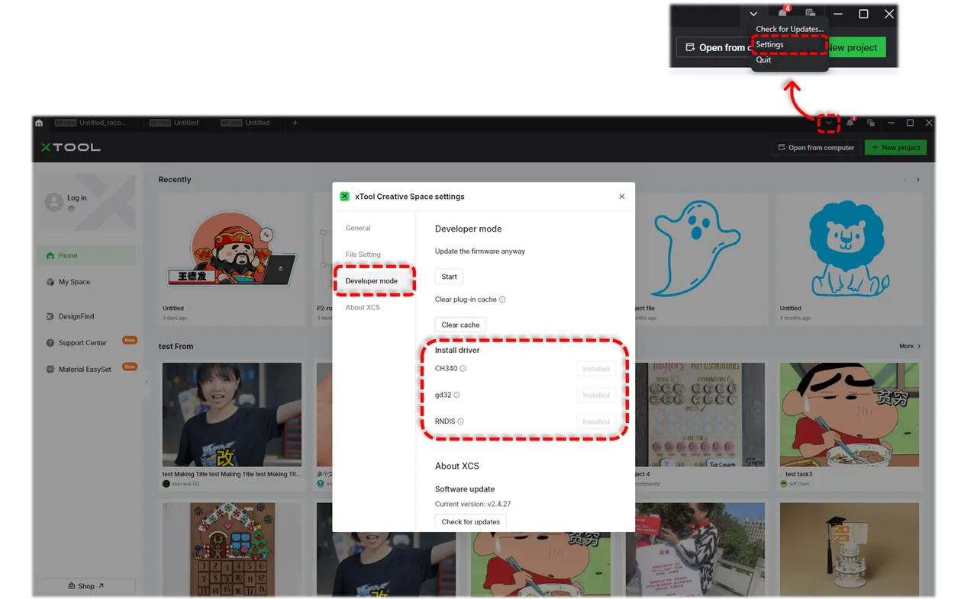Screen dimensions: 977x599
Task: Open DesignFind from the sidebar
Action: 76,316
